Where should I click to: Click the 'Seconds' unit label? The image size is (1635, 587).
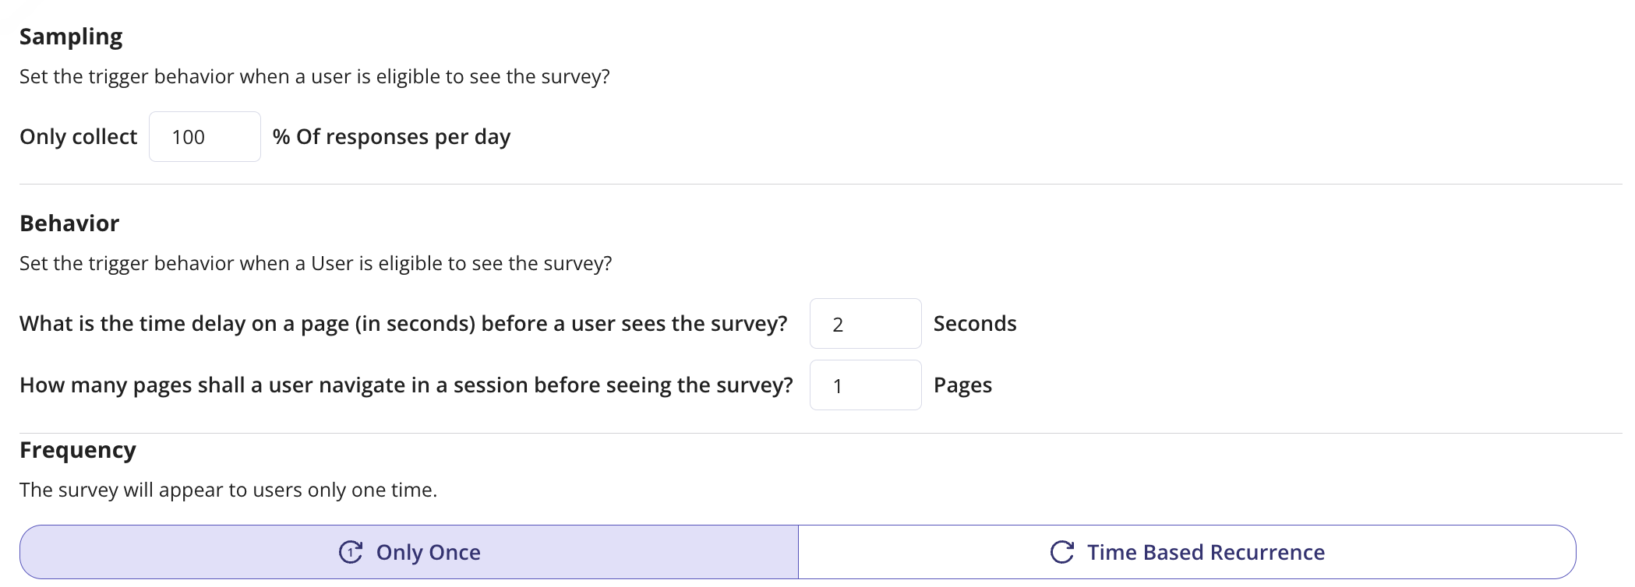(x=975, y=324)
